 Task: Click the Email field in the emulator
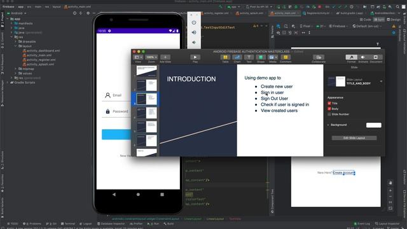click(117, 95)
